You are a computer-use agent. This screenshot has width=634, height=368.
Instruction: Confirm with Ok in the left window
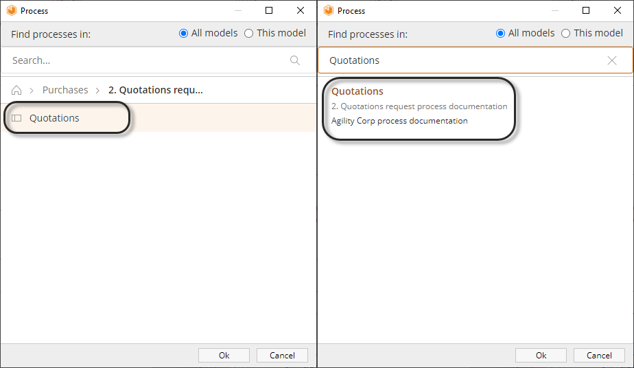point(224,356)
